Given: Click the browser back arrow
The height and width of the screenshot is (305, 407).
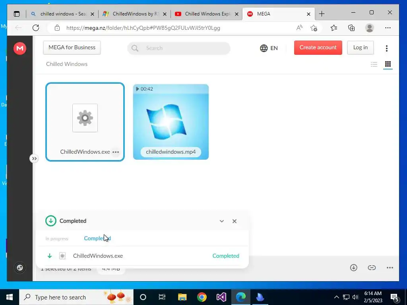Looking at the screenshot, I should coord(18,28).
